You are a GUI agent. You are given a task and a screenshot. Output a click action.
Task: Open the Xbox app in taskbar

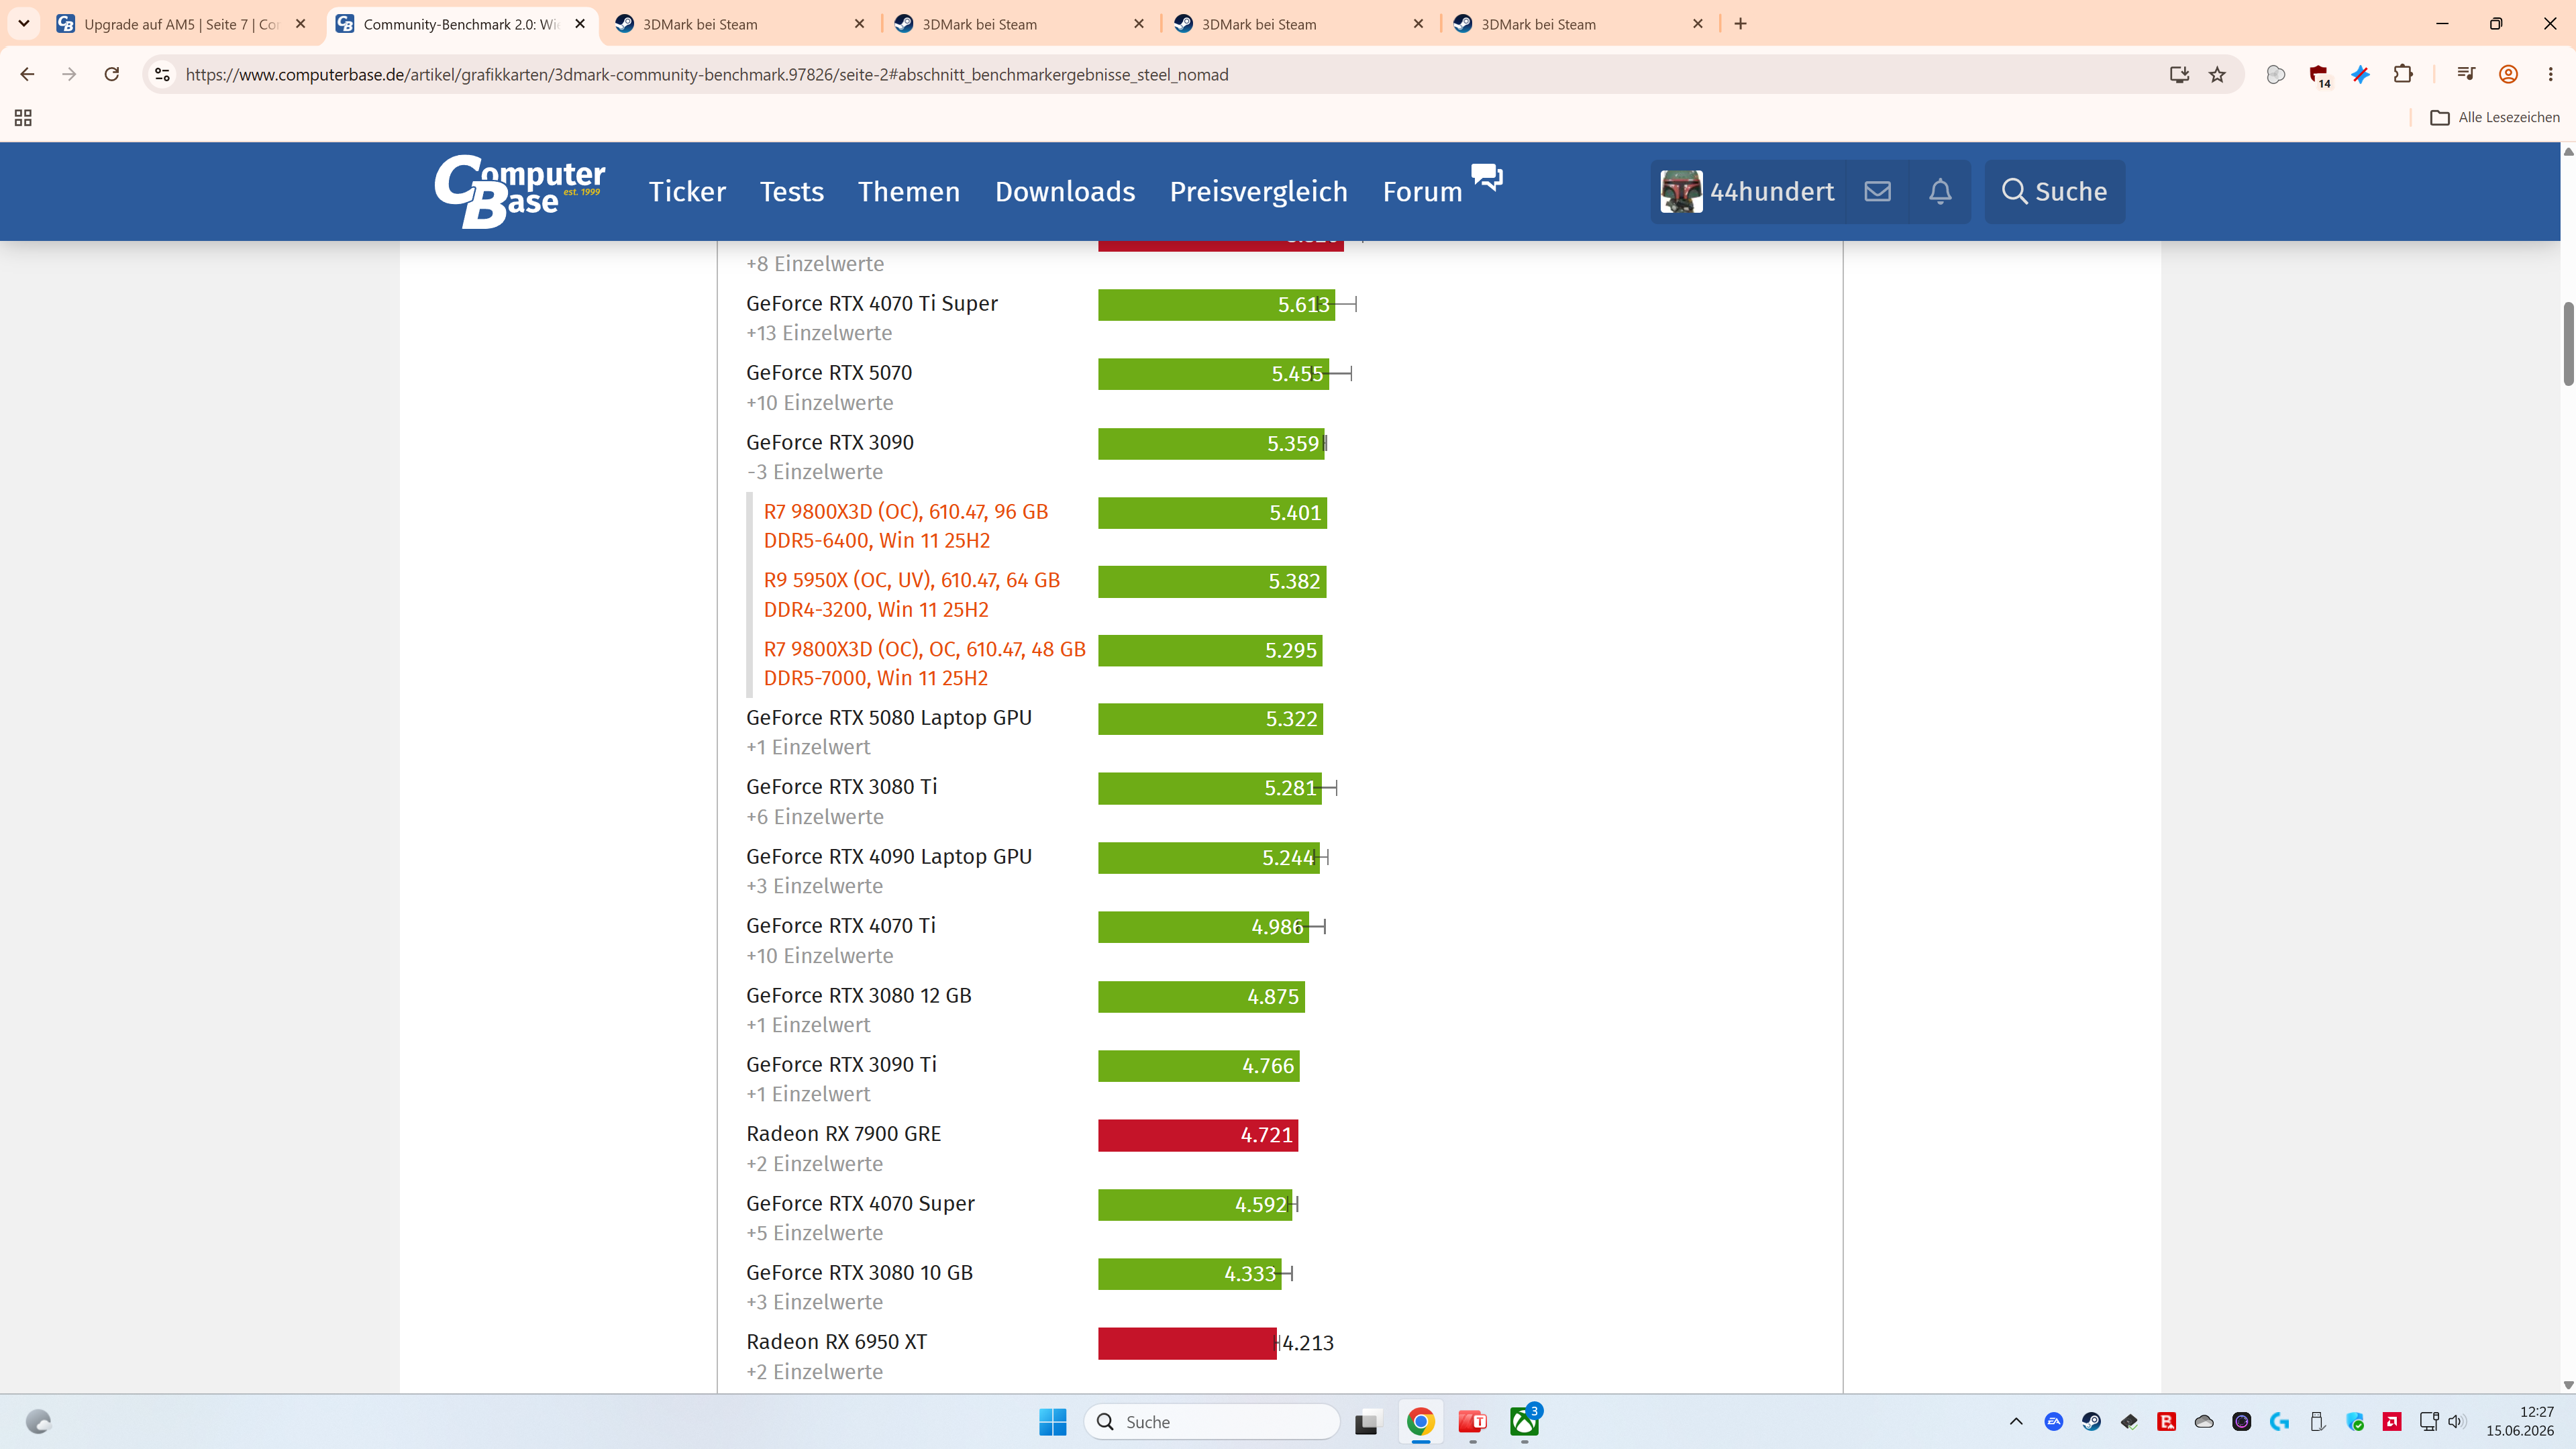(x=1525, y=1422)
